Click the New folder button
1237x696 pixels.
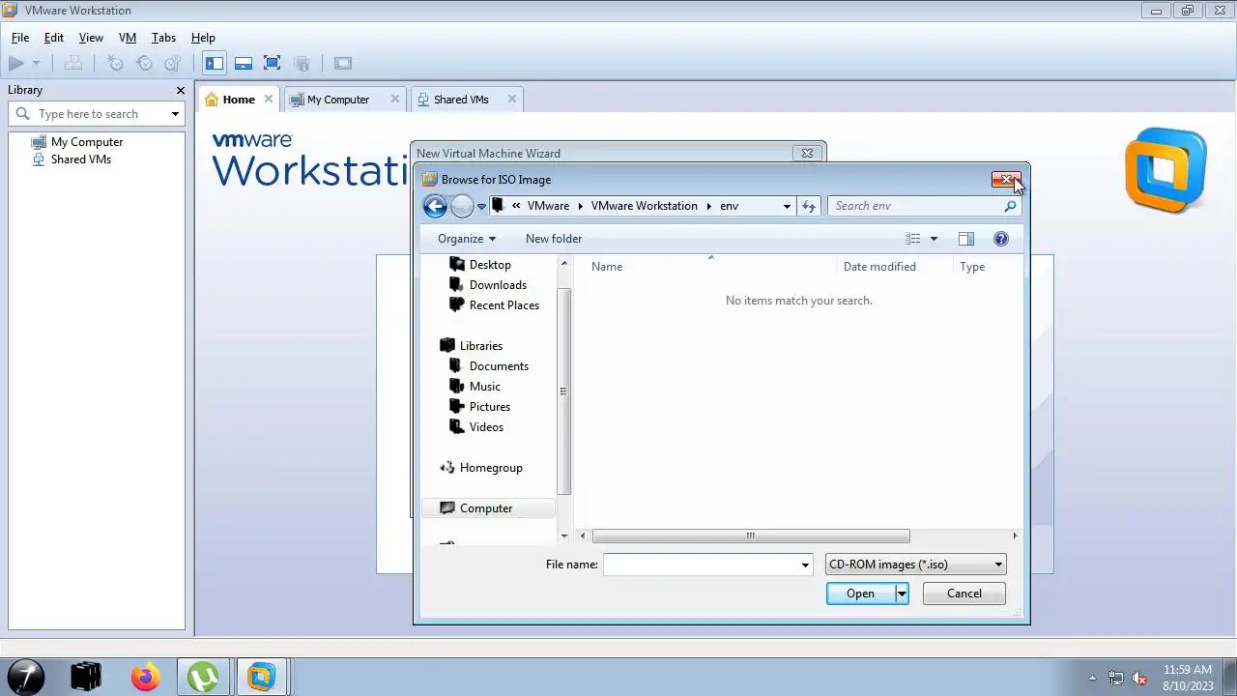click(554, 239)
